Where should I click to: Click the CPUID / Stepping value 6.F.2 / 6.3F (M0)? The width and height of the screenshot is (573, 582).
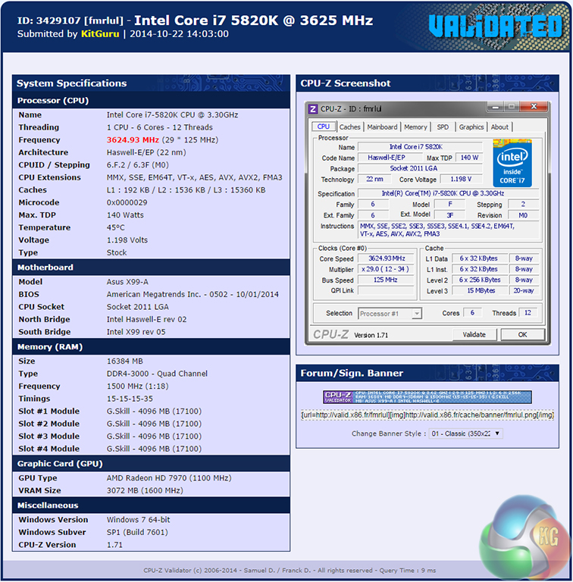click(x=138, y=165)
